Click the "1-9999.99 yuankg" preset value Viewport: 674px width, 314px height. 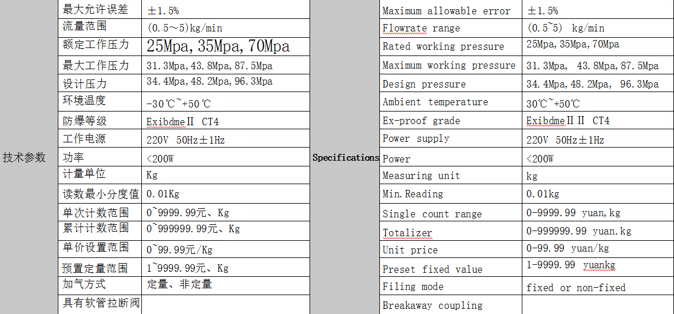[570, 265]
